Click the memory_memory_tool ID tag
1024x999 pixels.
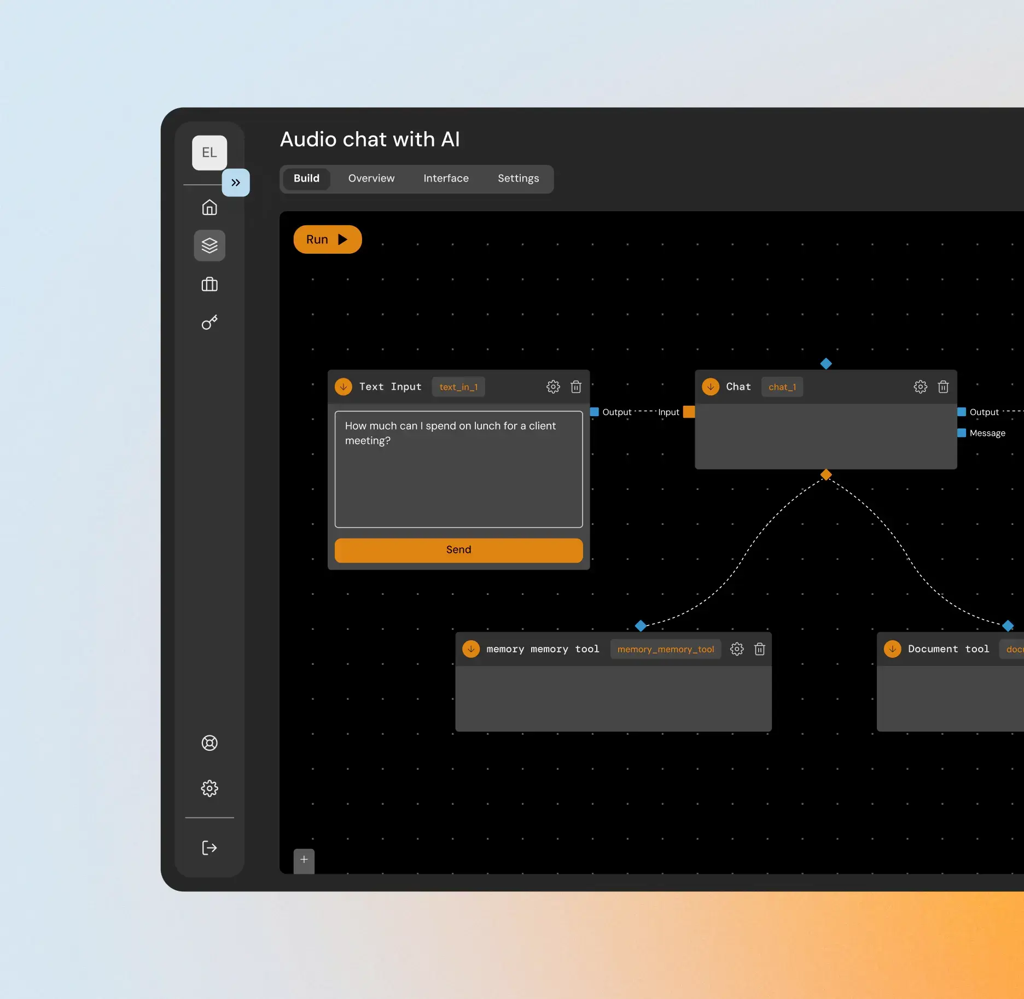(x=666, y=649)
